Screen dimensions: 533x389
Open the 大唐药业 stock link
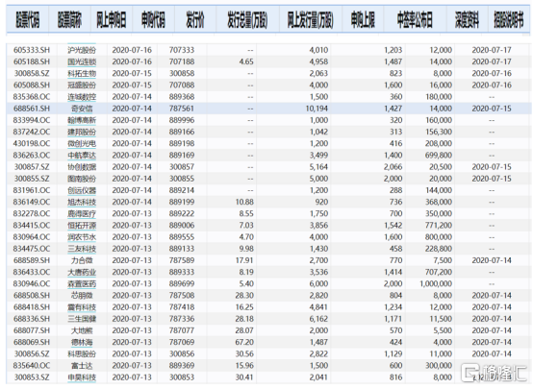[x=82, y=272]
